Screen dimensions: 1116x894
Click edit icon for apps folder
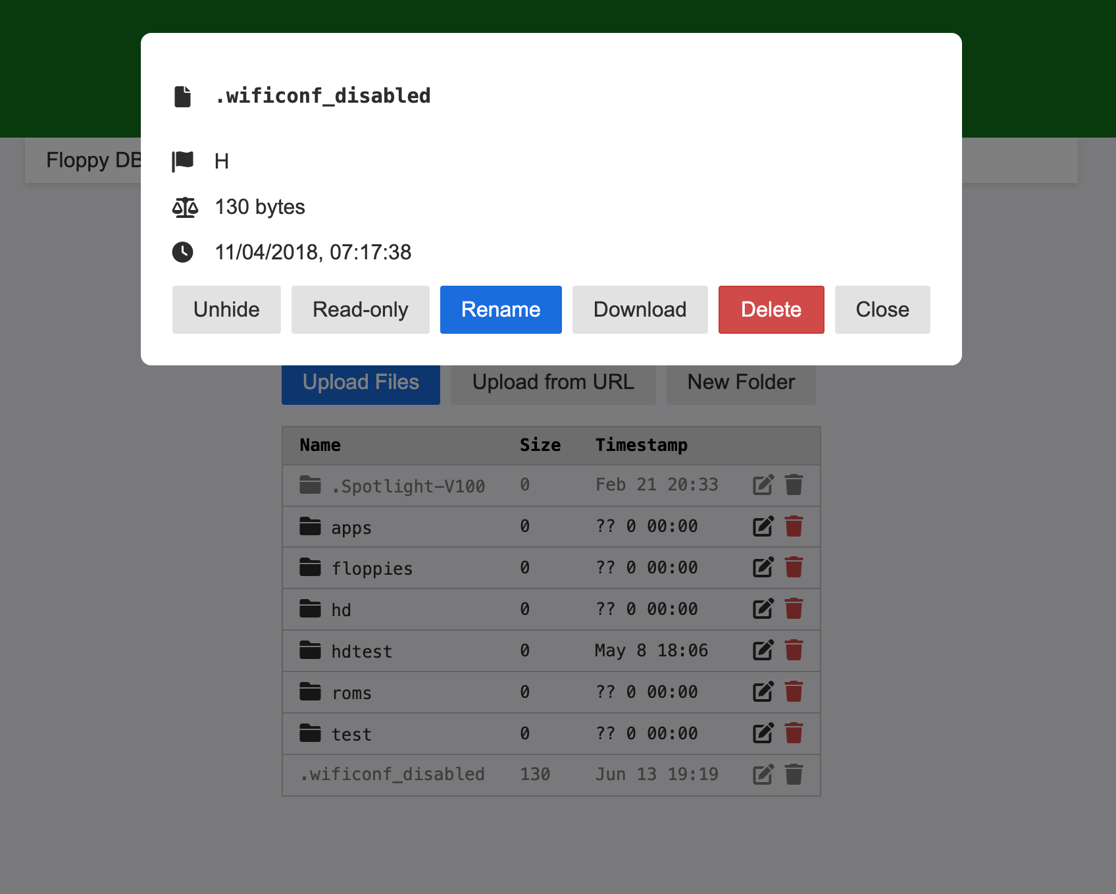pyautogui.click(x=763, y=527)
